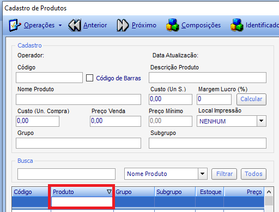Go to Próximo record label
Screen dimensions: 279x212
pos(144,25)
